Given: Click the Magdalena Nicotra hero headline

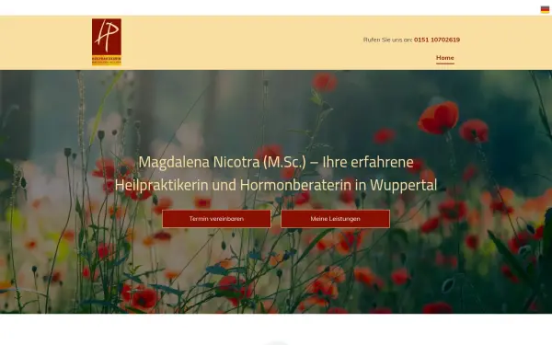Looking at the screenshot, I should point(276,174).
